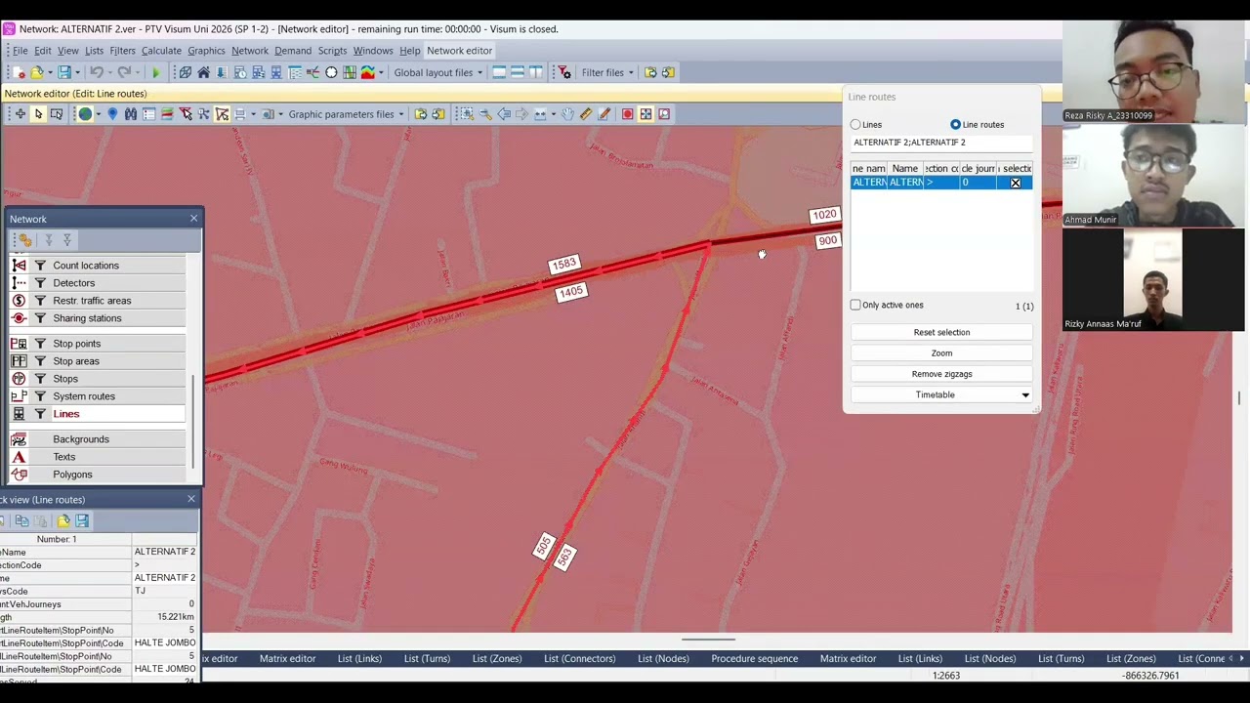Click the red record square icon
This screenshot has width=1250, height=703.
tap(628, 114)
